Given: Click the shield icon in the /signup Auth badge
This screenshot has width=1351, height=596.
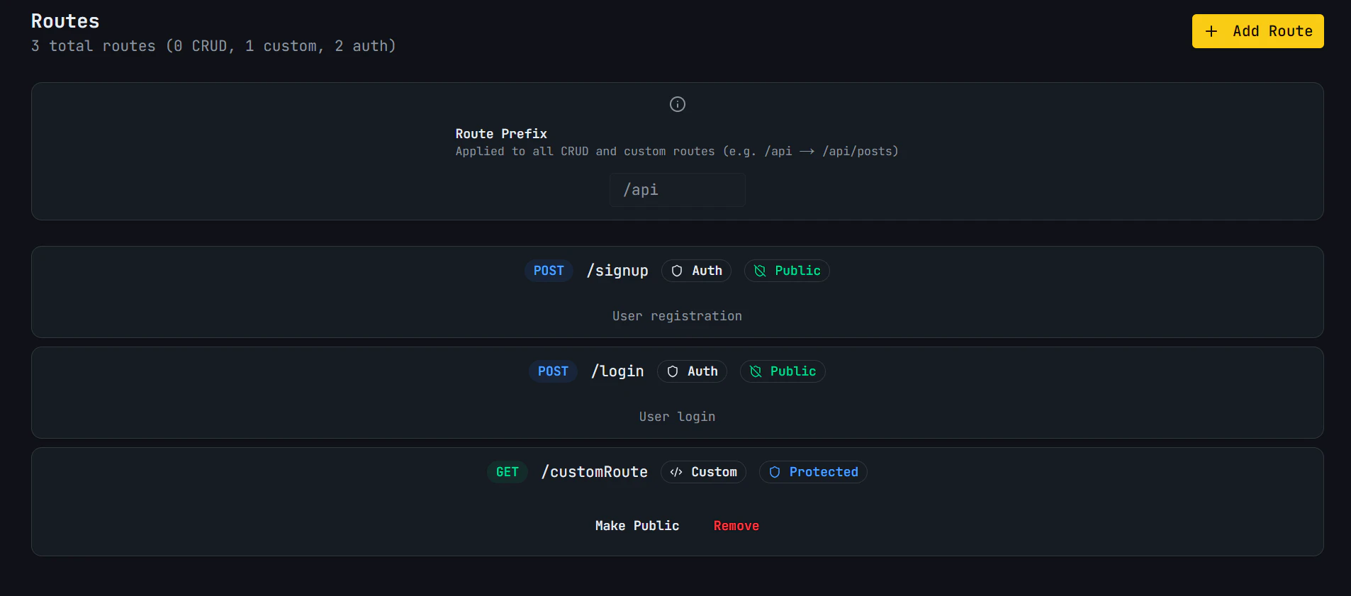Looking at the screenshot, I should coord(677,271).
